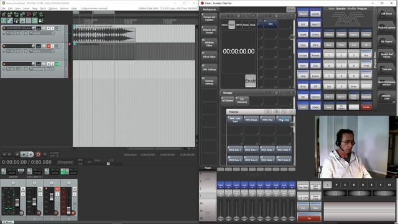Toggle the locking padlock icon in REAPER toolbar
398x224 pixels.
41,21
